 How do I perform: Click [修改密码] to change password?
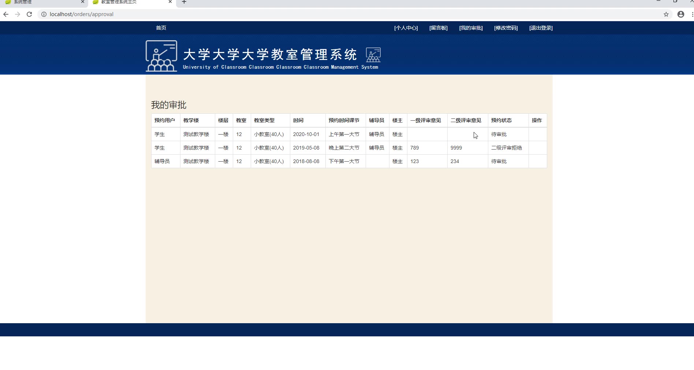tap(506, 28)
